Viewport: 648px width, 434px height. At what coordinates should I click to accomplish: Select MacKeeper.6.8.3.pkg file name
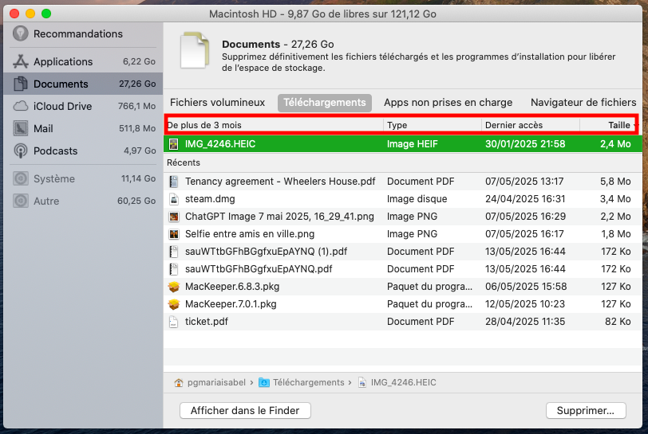(232, 287)
